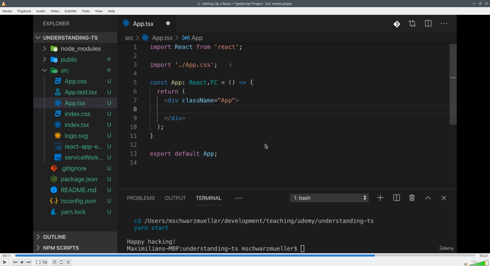Stop video playback
This screenshot has height=266, width=490.
[x=22, y=262]
